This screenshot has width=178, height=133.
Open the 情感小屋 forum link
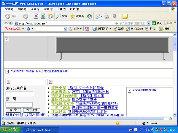[58, 87]
